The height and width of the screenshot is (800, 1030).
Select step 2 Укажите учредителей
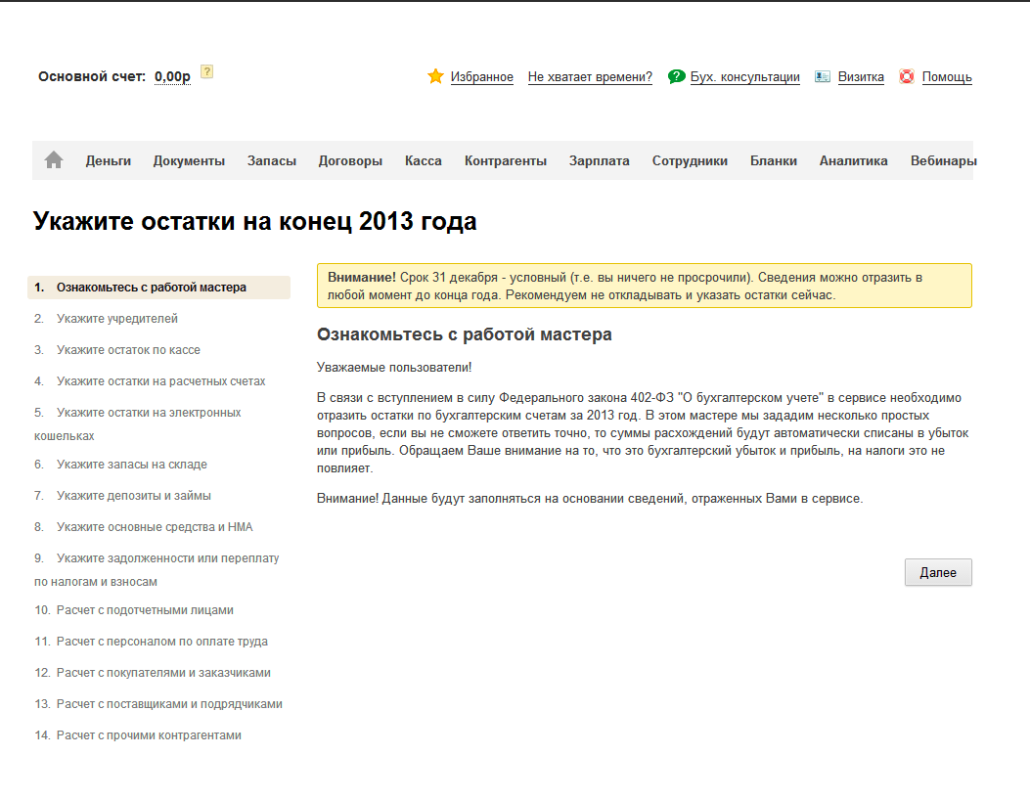coord(106,319)
